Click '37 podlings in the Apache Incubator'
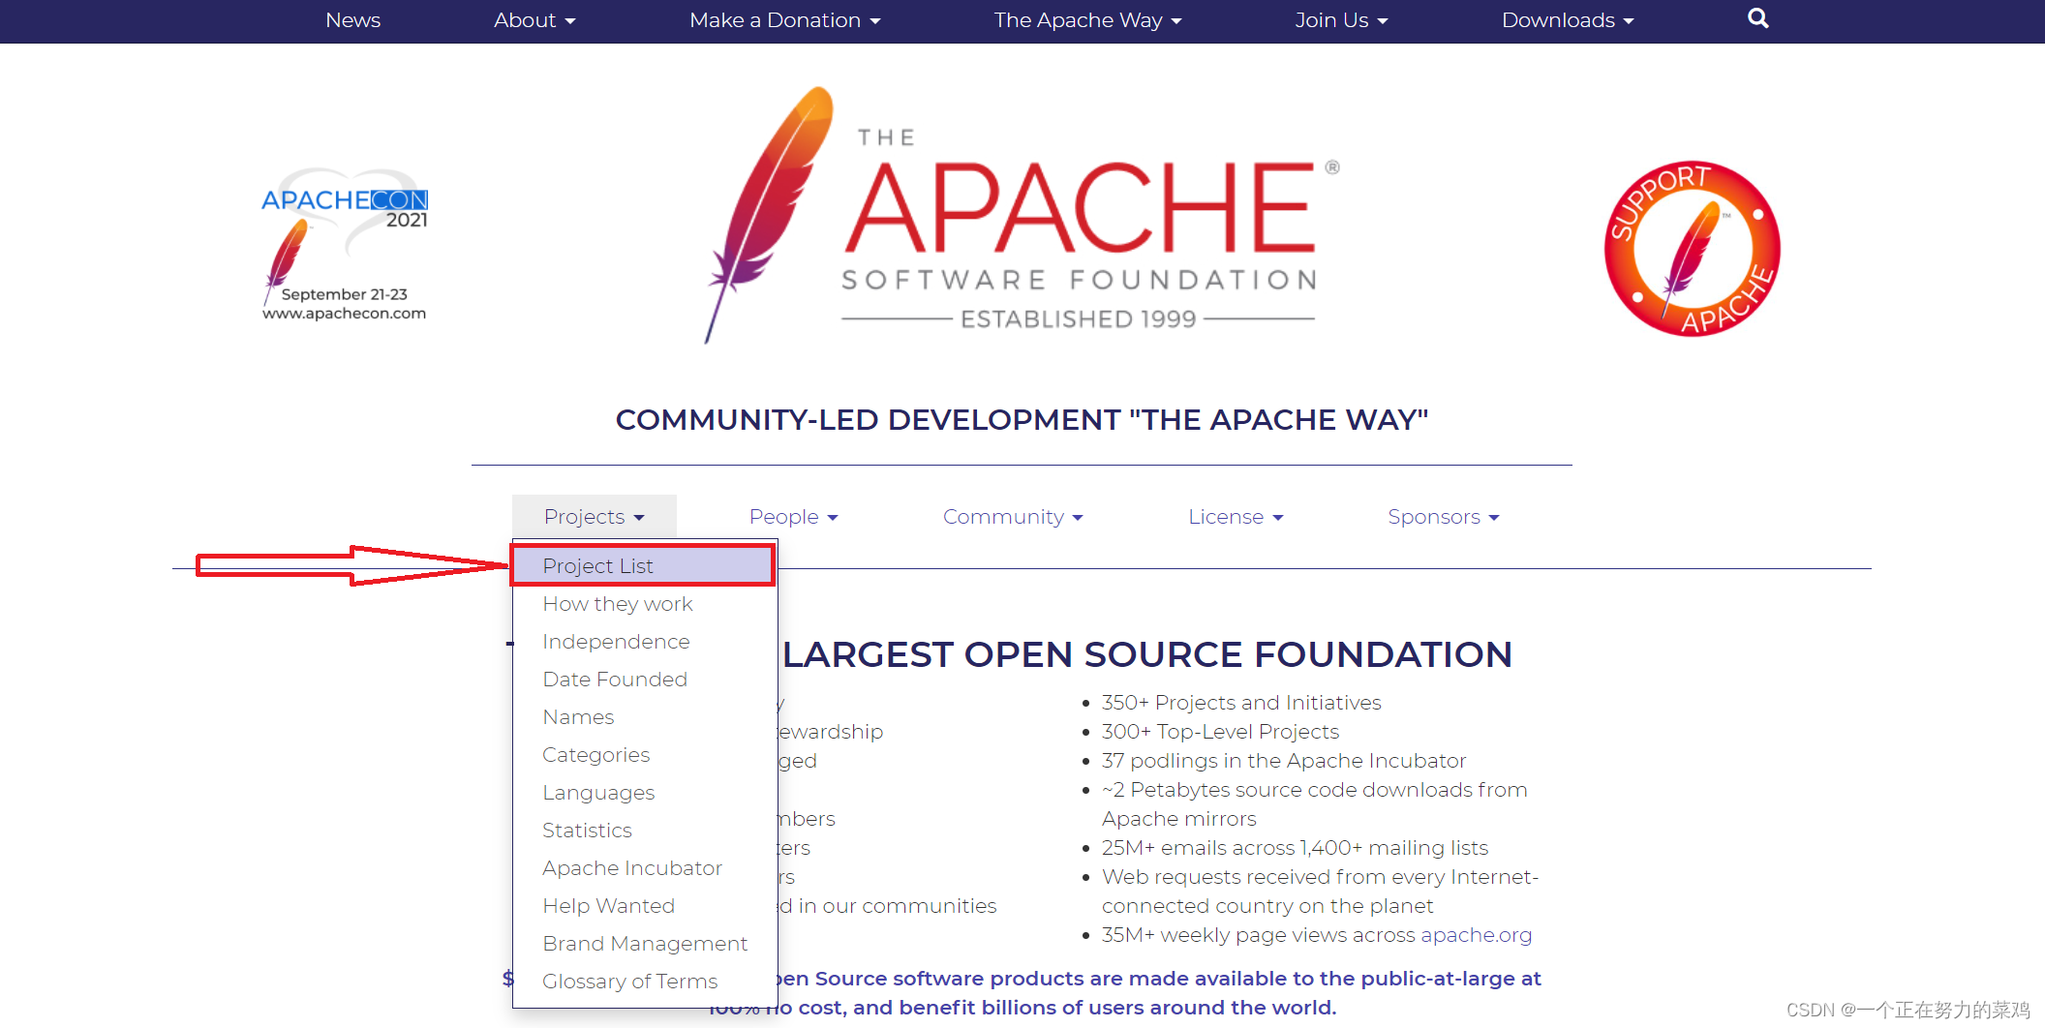This screenshot has width=2045, height=1028. [1284, 761]
